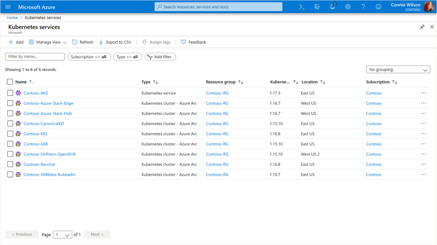Image resolution: width=437 pixels, height=245 pixels.
Task: Click the Microsoft Azure logo text
Action: pyautogui.click(x=37, y=7)
